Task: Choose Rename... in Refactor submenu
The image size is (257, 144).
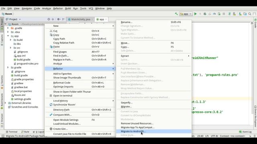Action: pos(154,22)
